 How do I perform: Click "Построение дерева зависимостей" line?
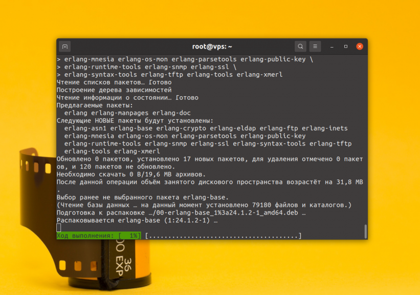[x=114, y=90]
